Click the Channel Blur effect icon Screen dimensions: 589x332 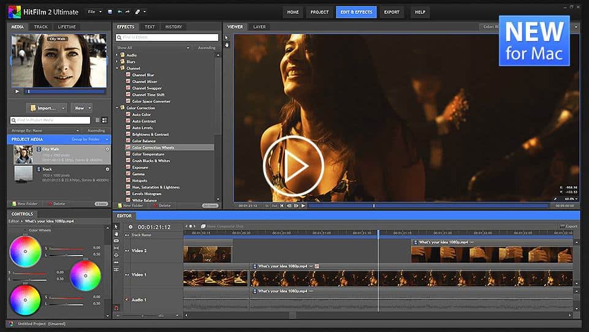pos(128,75)
